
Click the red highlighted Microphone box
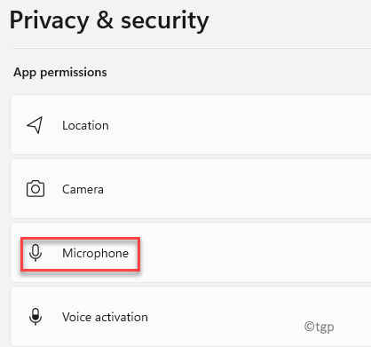coord(80,254)
